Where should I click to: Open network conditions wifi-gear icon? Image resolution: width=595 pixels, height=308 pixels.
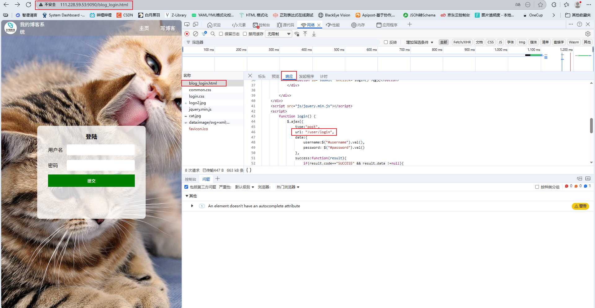(297, 34)
